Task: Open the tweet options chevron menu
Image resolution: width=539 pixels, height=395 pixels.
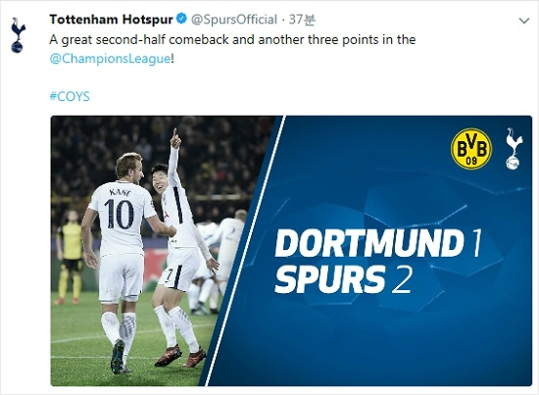Action: pyautogui.click(x=524, y=21)
